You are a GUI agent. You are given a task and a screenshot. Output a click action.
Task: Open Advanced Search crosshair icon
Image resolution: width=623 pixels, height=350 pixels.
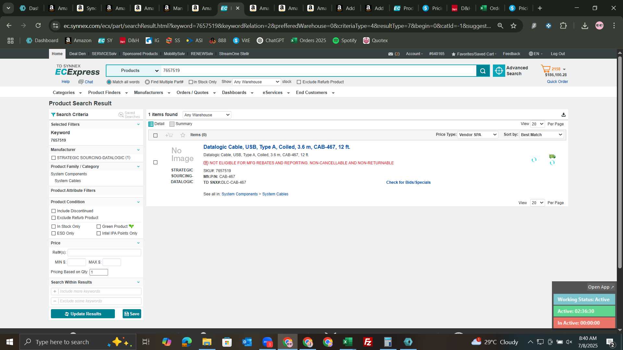click(499, 71)
